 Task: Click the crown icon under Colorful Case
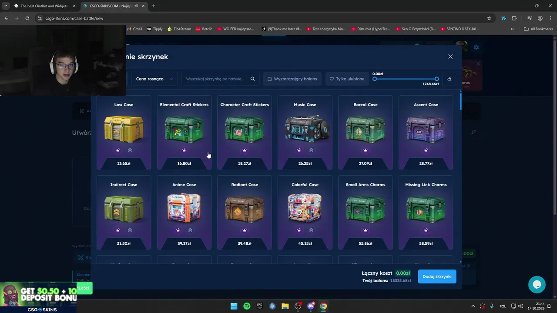pos(299,230)
